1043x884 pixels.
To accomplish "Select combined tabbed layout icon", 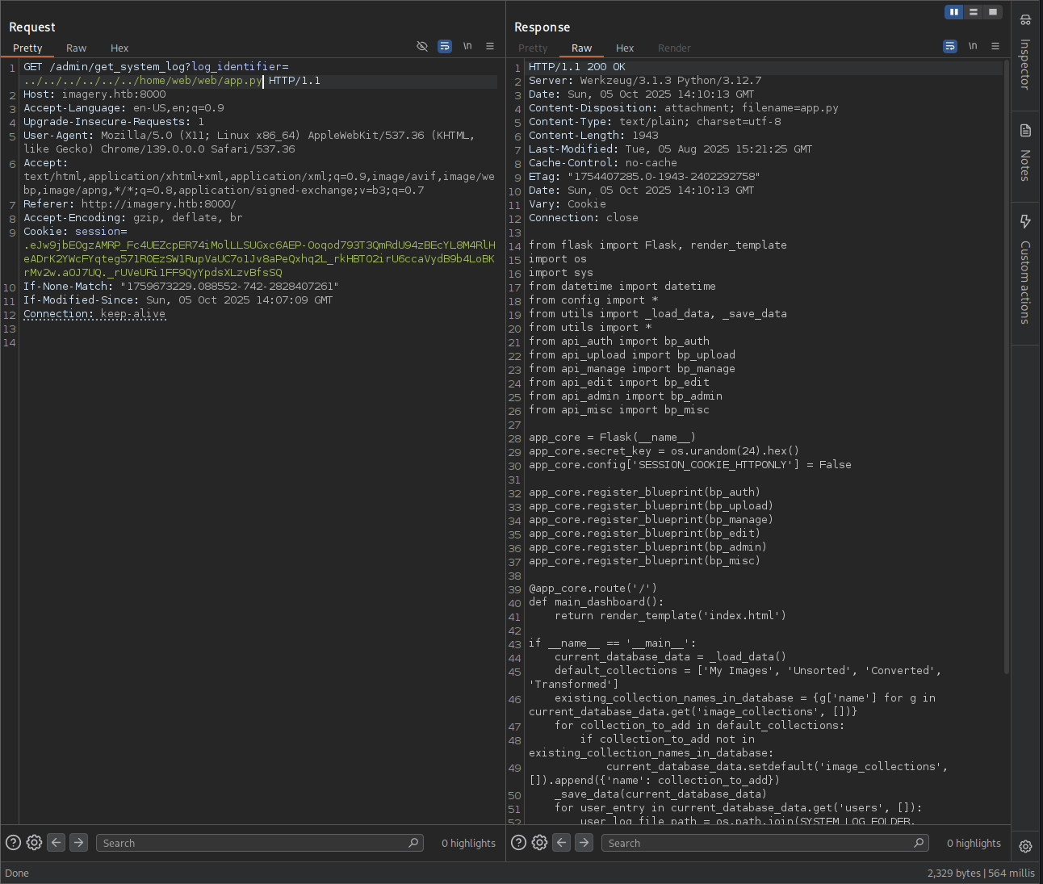I will coord(993,12).
